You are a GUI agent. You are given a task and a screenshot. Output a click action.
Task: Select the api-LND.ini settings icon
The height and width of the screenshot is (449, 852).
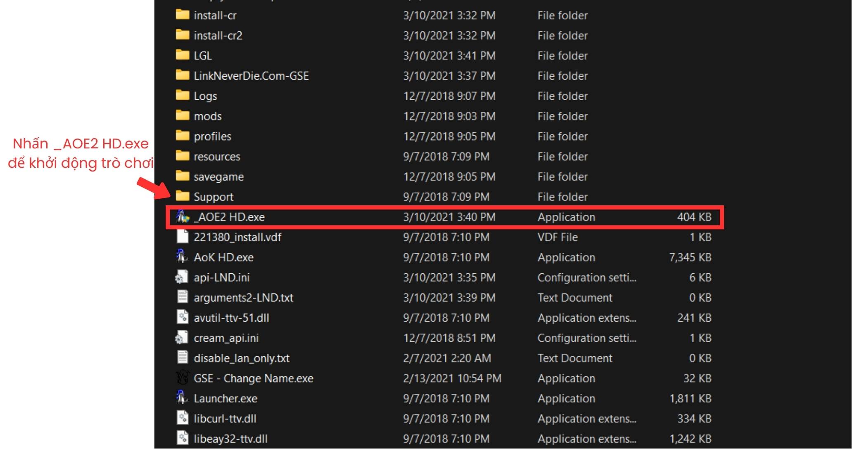point(182,277)
